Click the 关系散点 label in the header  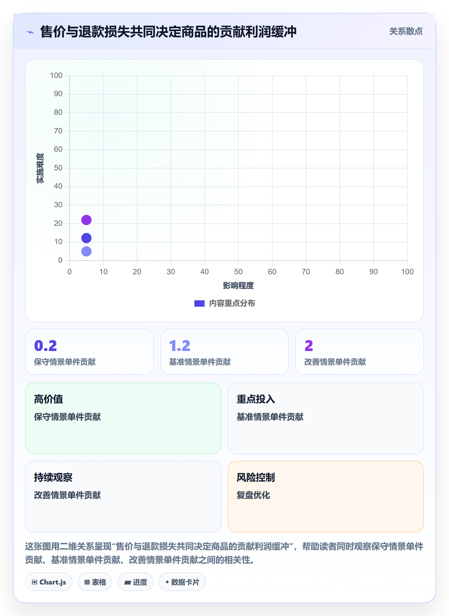point(406,31)
